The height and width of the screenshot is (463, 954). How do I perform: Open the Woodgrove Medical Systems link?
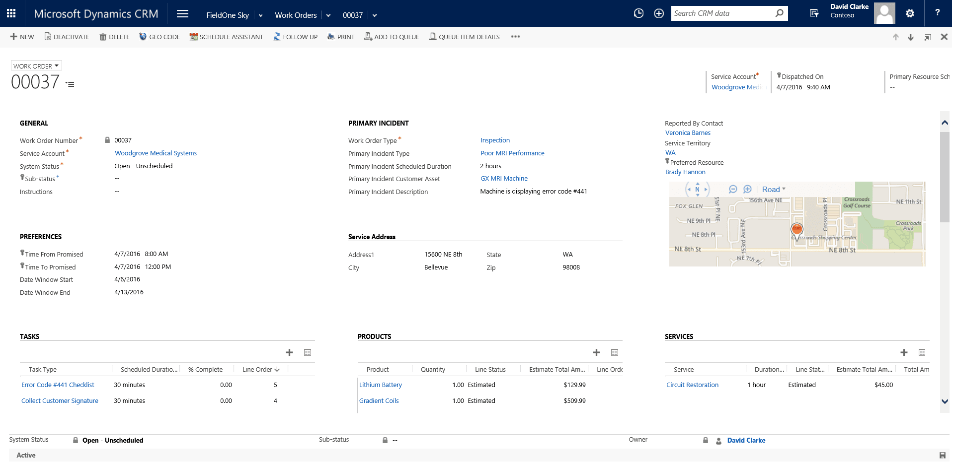[x=156, y=153]
